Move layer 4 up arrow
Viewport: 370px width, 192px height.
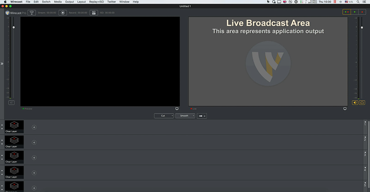coord(2,171)
